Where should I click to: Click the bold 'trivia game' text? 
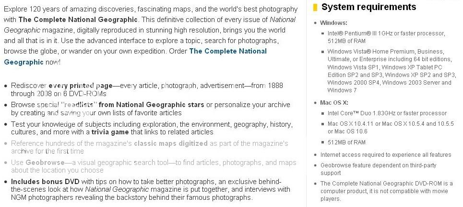(110, 132)
